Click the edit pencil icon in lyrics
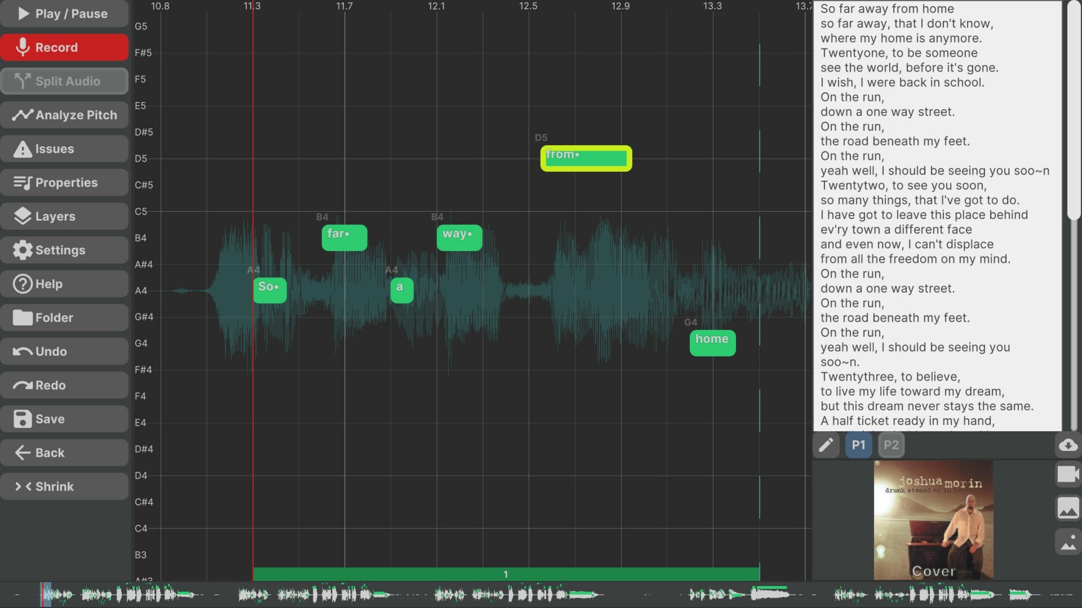This screenshot has width=1082, height=608. (827, 445)
